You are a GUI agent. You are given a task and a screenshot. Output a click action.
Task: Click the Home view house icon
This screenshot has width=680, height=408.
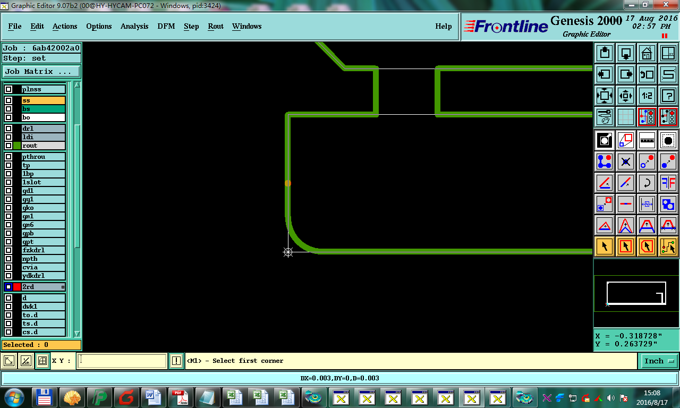pos(647,53)
